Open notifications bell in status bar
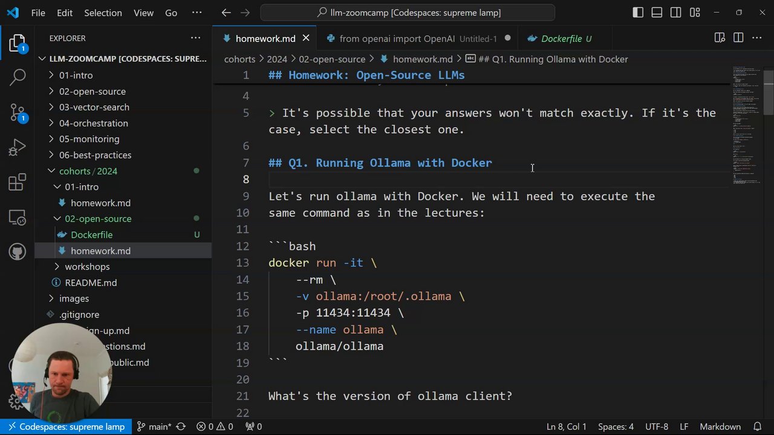Screen dimensions: 774x435 (757, 427)
